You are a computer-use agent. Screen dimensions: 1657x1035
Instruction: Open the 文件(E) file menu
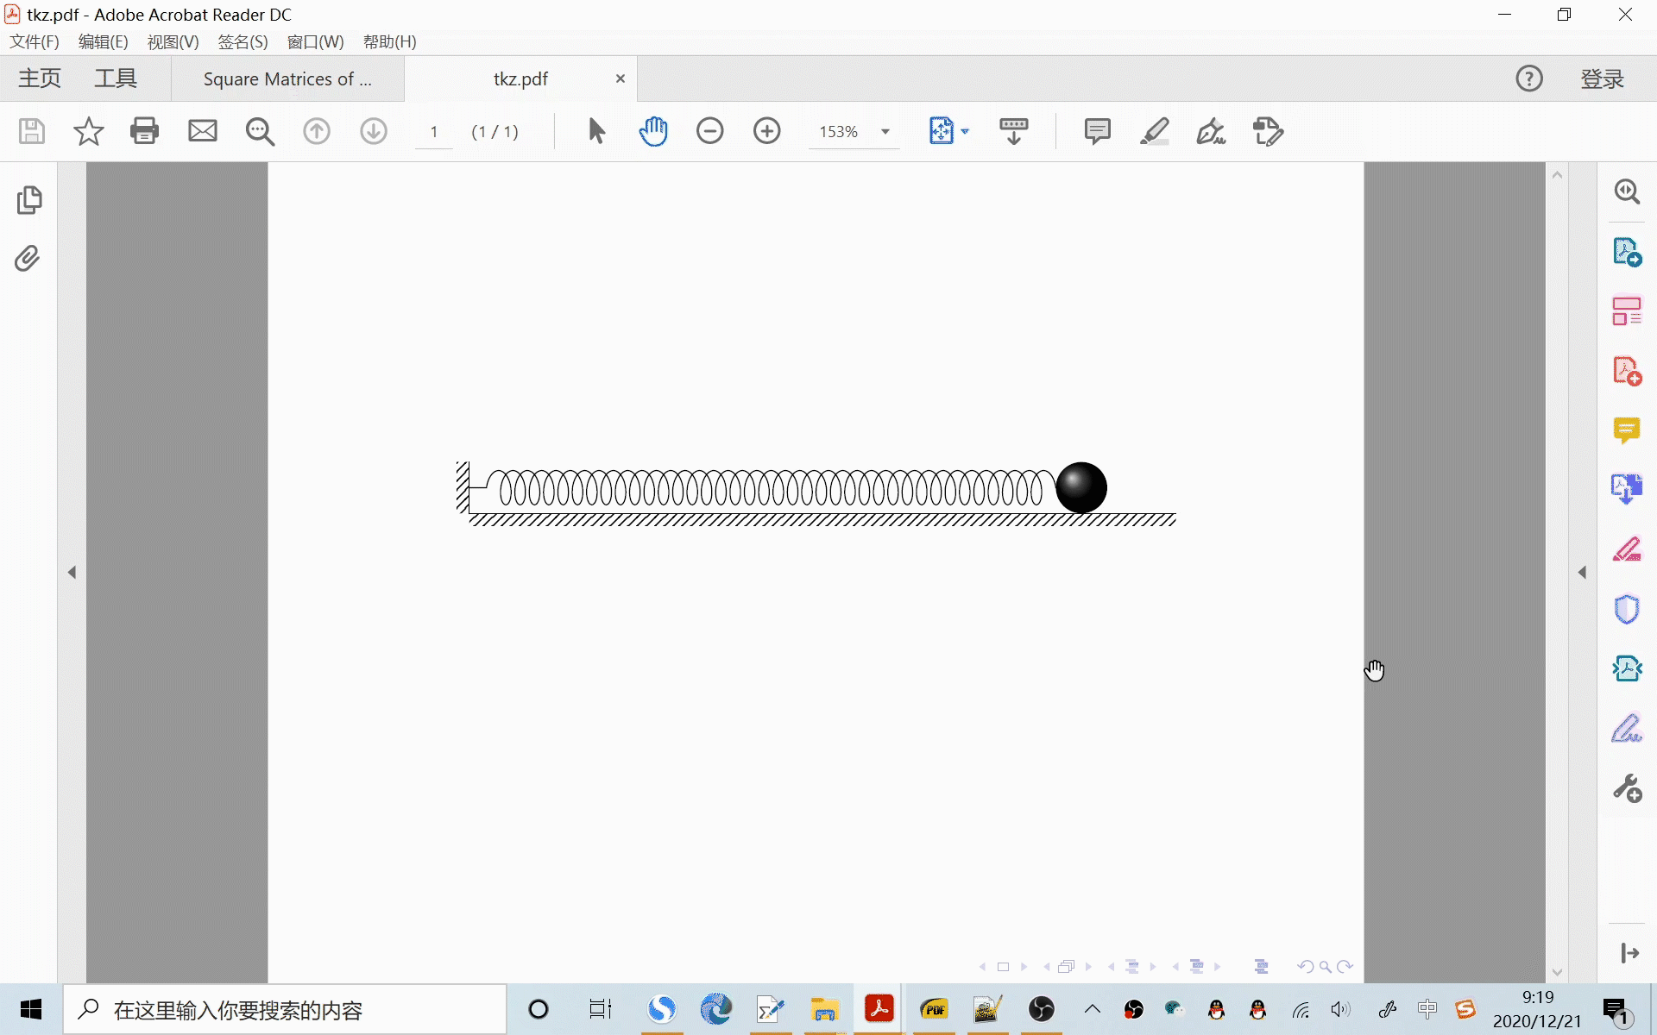pos(35,41)
